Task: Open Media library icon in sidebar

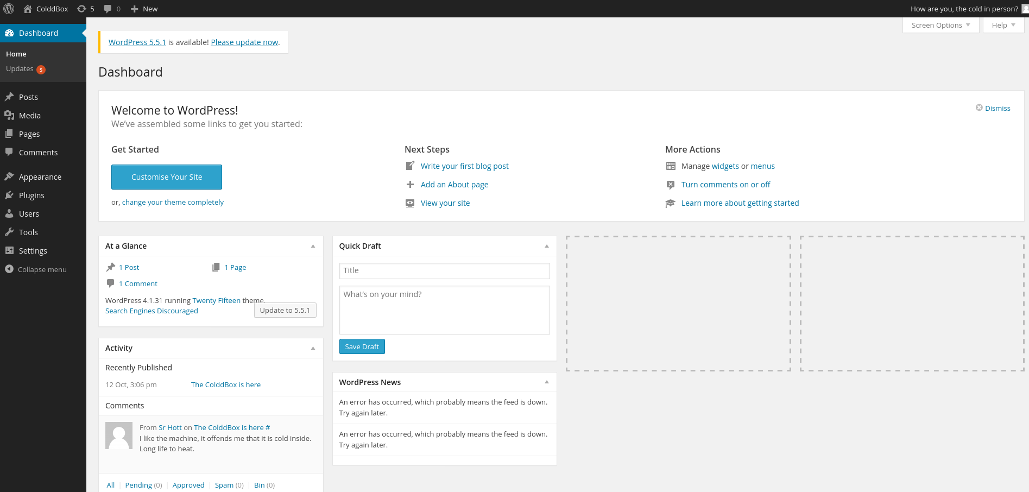Action: point(9,116)
